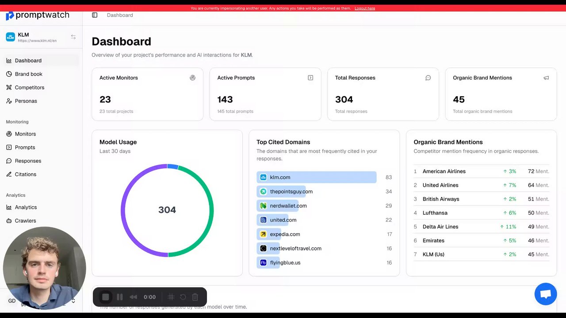Click the Logout here link
566x318 pixels.
tap(365, 8)
